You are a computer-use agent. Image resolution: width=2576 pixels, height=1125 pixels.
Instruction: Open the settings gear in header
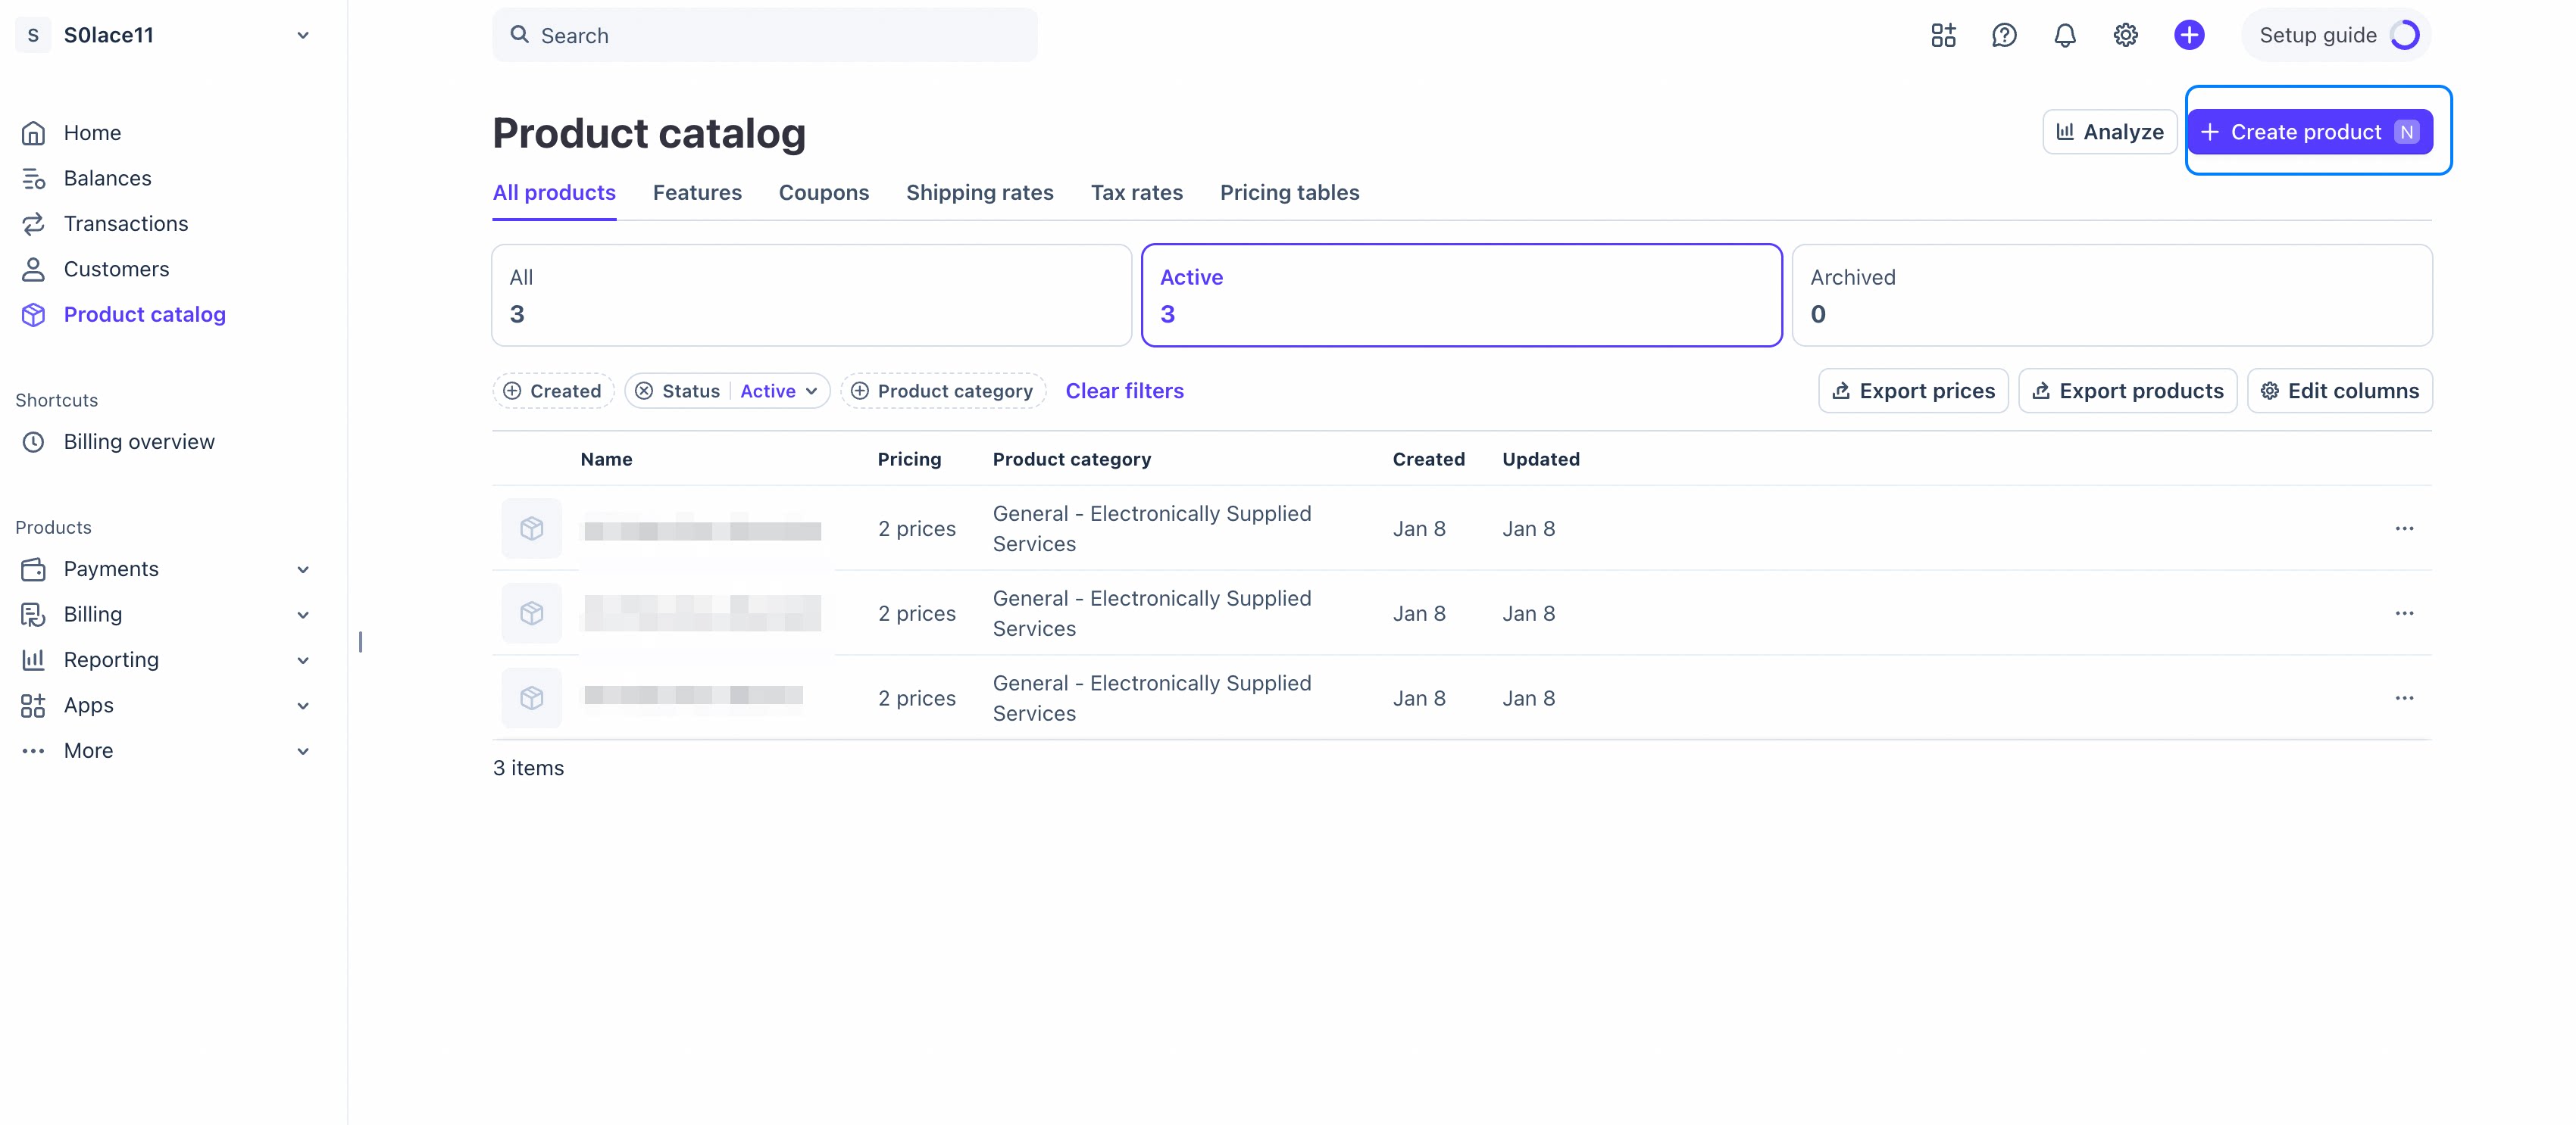[x=2126, y=35]
